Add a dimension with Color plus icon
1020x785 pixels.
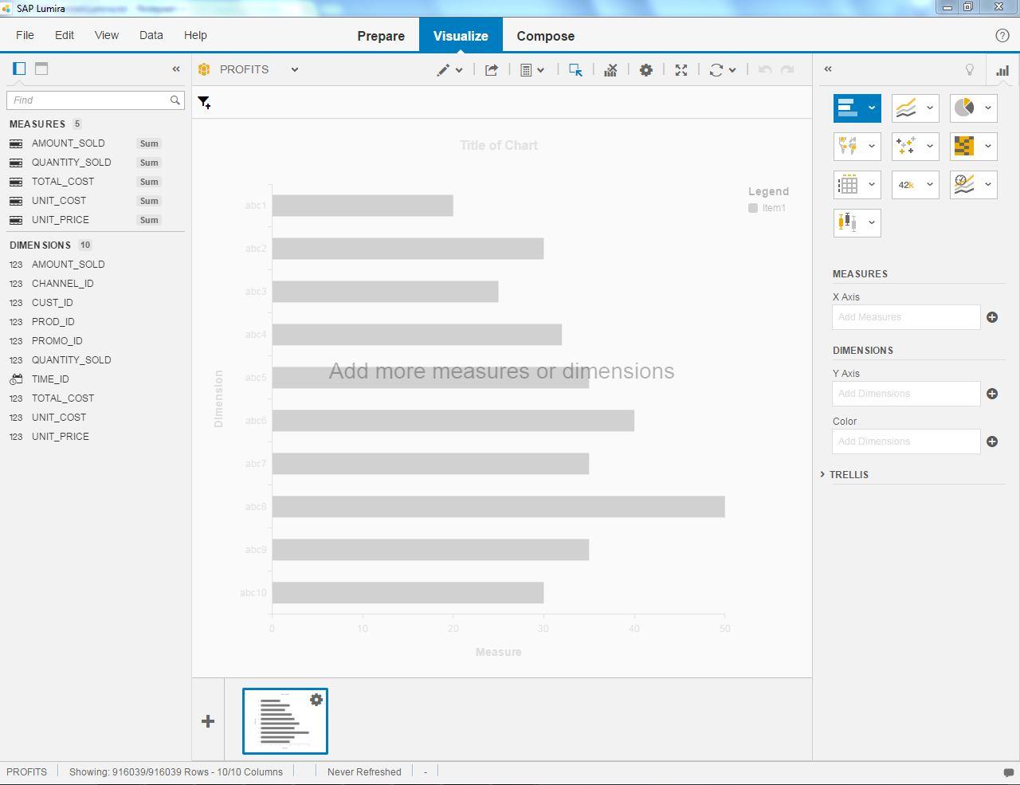[x=992, y=442]
